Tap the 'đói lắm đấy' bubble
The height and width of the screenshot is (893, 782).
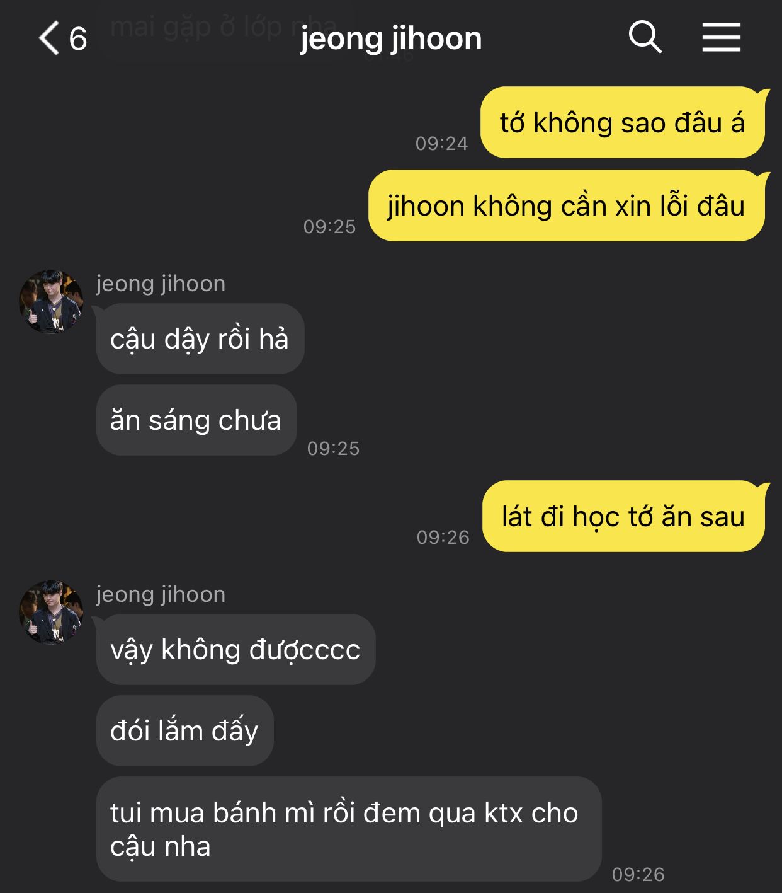185,730
